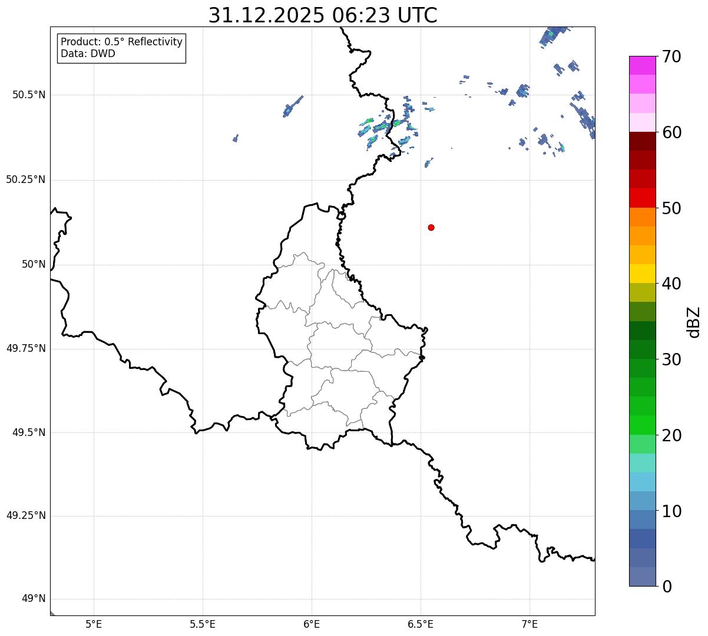Click the 50°N latitude label
The height and width of the screenshot is (636, 708).
pyautogui.click(x=34, y=264)
